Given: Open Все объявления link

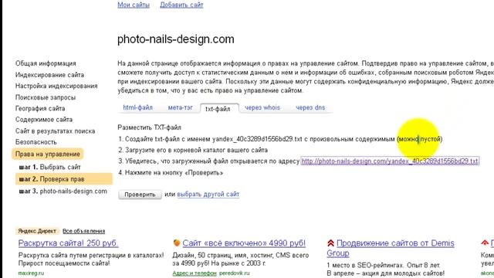Looking at the screenshot, I should 83,231.
